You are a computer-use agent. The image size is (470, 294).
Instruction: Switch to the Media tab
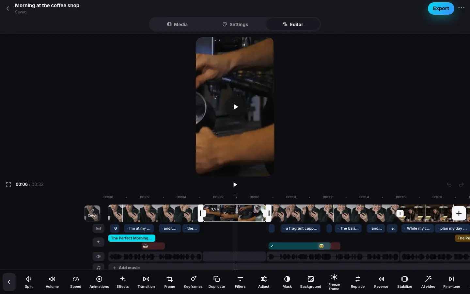[x=177, y=24]
